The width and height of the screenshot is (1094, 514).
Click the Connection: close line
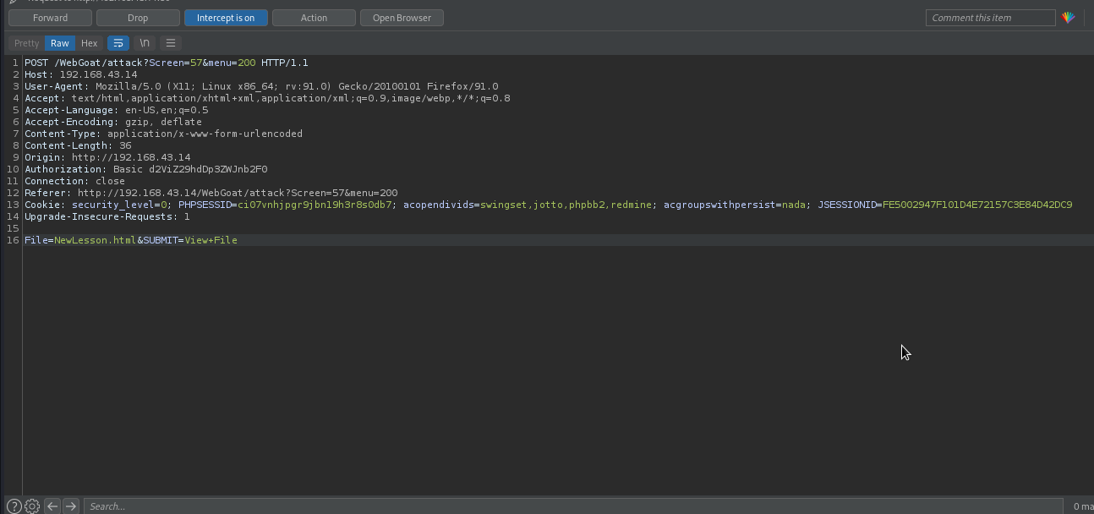tap(74, 181)
